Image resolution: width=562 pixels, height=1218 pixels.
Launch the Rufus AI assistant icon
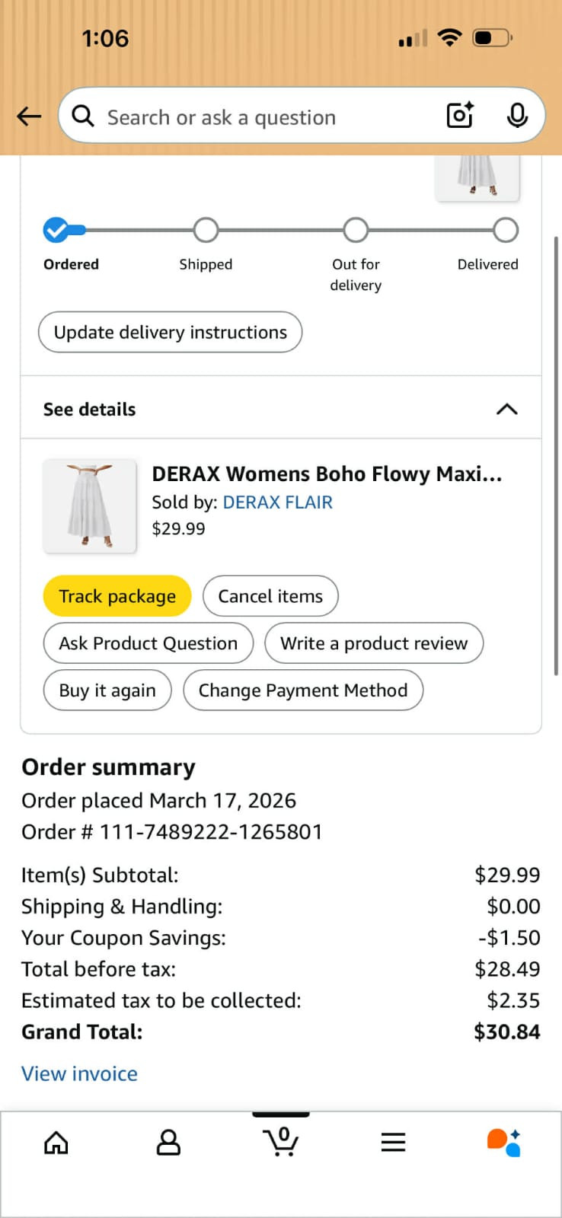tap(504, 1142)
